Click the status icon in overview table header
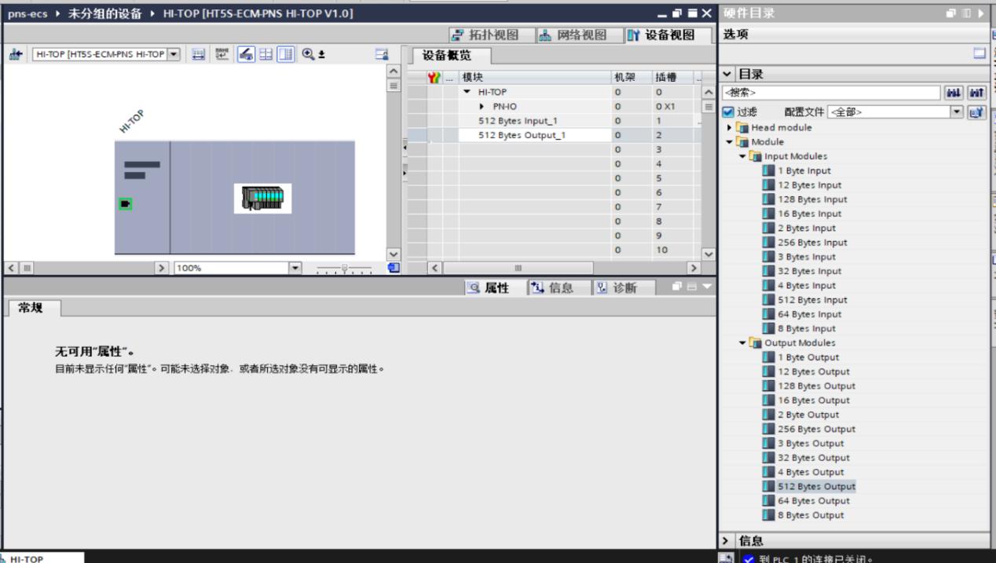This screenshot has width=996, height=563. (434, 78)
